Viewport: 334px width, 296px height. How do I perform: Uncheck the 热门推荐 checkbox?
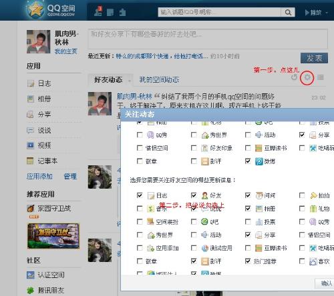click(x=248, y=261)
